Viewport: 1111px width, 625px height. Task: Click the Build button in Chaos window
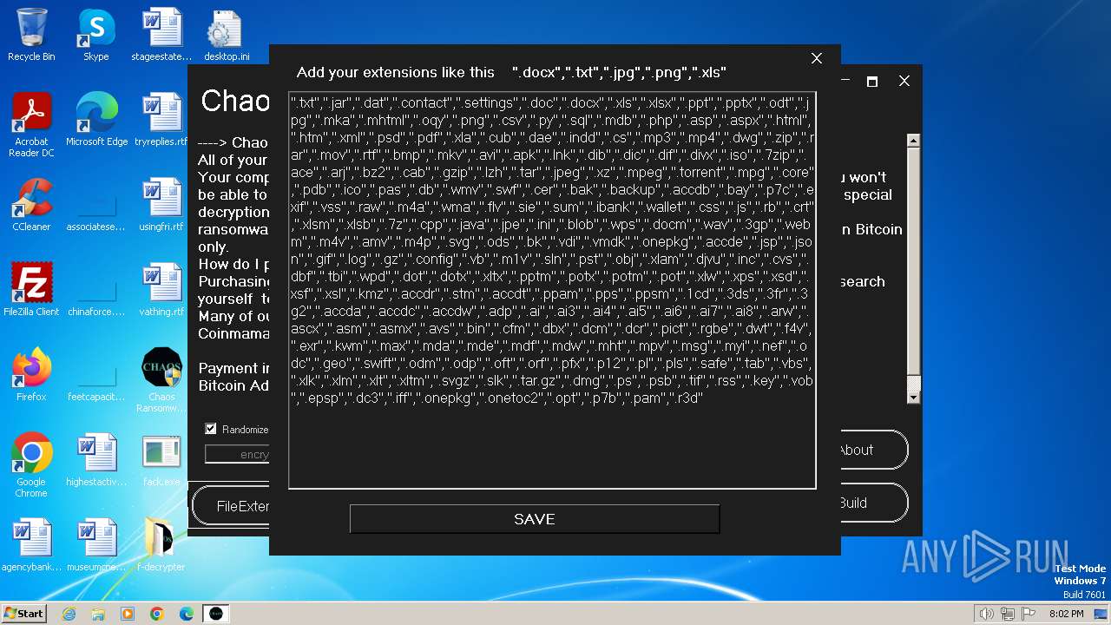click(872, 503)
